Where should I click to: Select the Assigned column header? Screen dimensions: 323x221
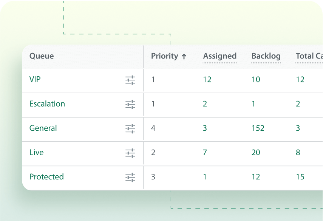pyautogui.click(x=219, y=56)
